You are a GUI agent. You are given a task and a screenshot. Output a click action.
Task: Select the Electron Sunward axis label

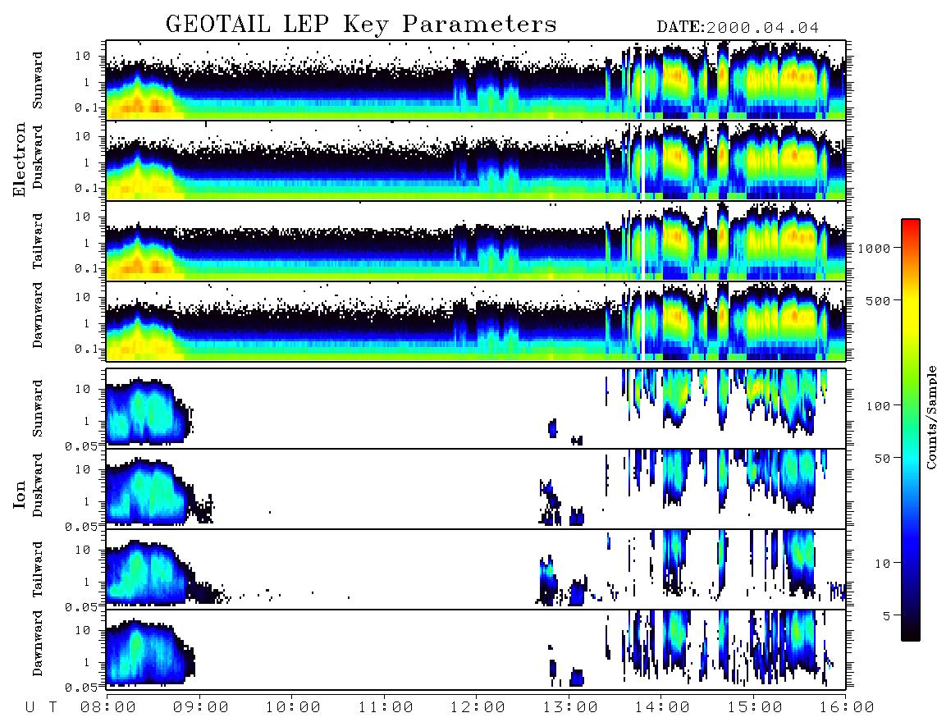click(x=38, y=80)
